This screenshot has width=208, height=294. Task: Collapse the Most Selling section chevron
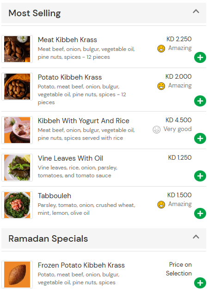[x=196, y=12]
